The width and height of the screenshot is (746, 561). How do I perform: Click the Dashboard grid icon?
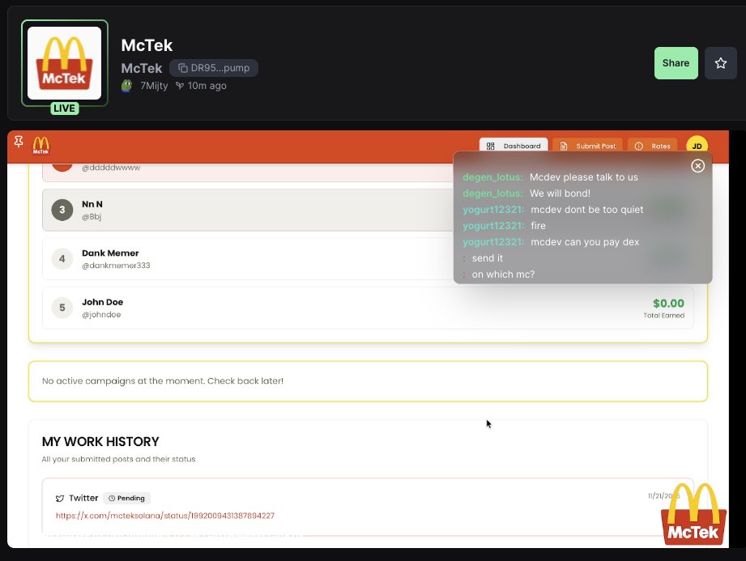coord(491,146)
